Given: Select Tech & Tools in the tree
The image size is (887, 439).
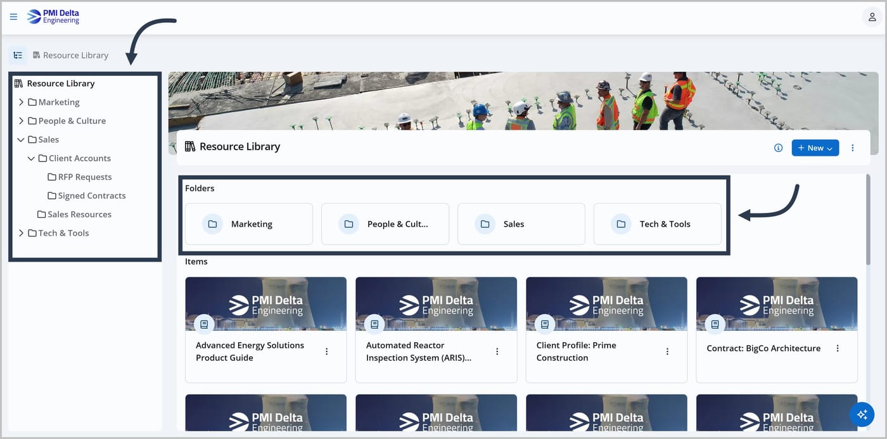Looking at the screenshot, I should coord(59,233).
